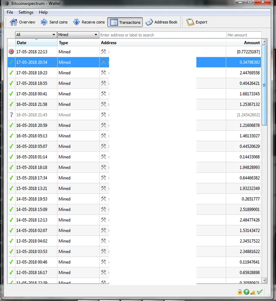Open the Address Book
Image resolution: width=276 pixels, height=301 pixels.
(161, 22)
